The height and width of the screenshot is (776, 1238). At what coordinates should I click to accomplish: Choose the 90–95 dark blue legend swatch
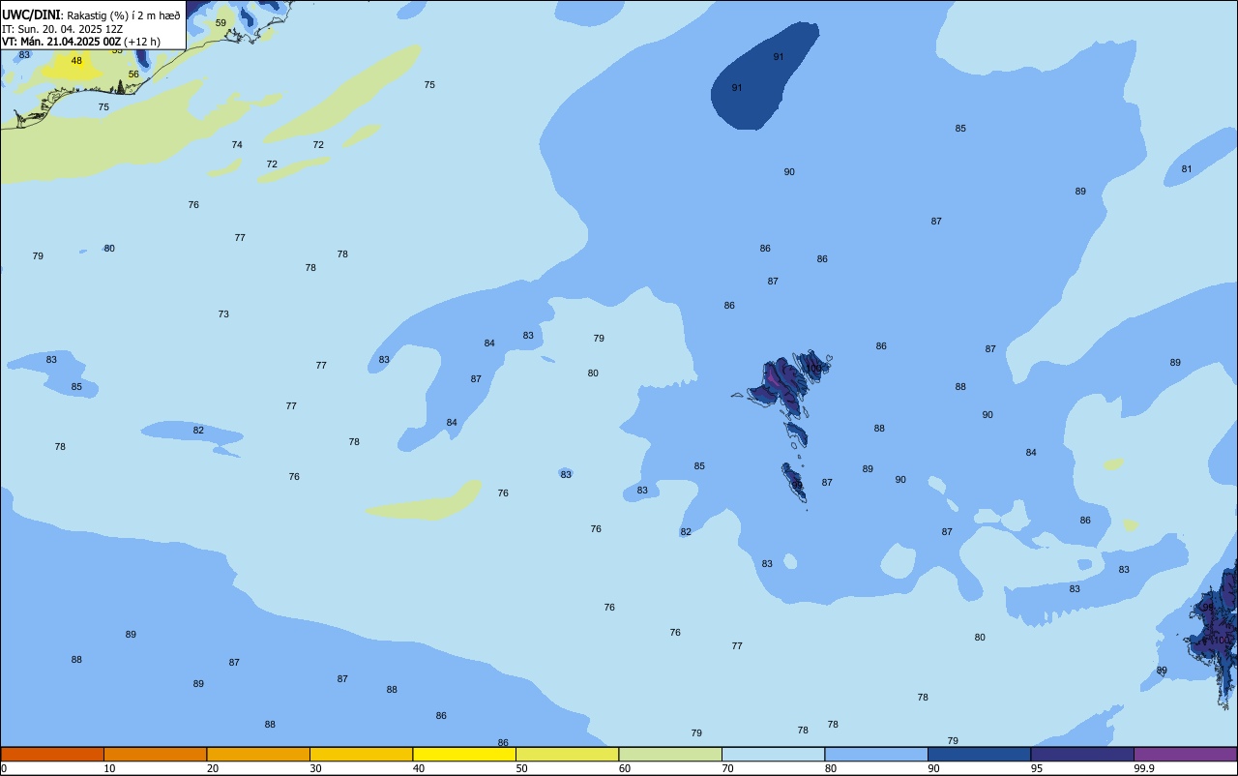tap(979, 754)
